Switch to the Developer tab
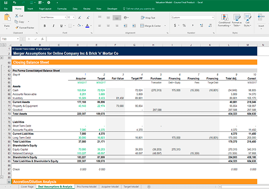Image resolution: width=269 pixels, height=189 pixels. (112, 9)
